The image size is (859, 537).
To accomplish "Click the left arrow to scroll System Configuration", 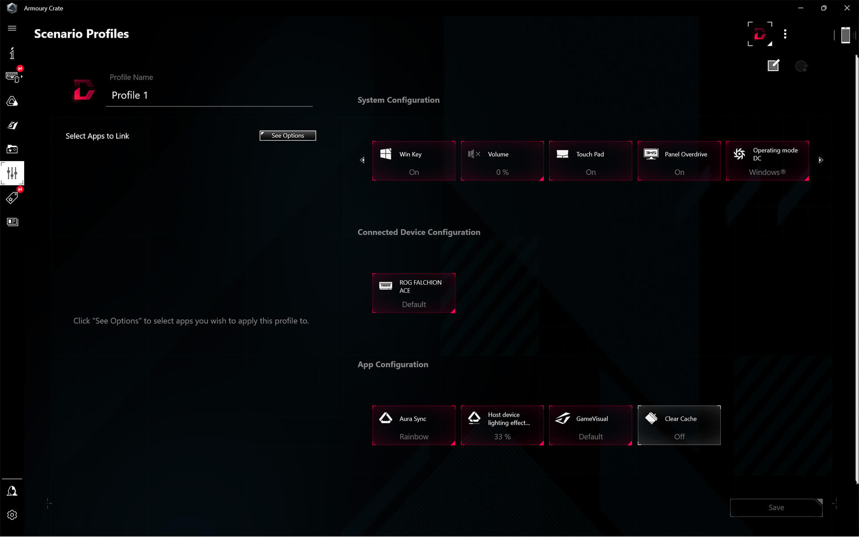I will coord(362,160).
